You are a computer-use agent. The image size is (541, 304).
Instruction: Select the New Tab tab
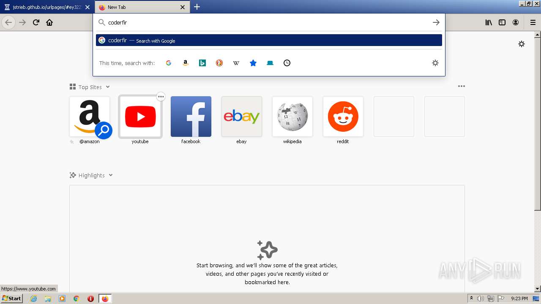click(x=142, y=7)
